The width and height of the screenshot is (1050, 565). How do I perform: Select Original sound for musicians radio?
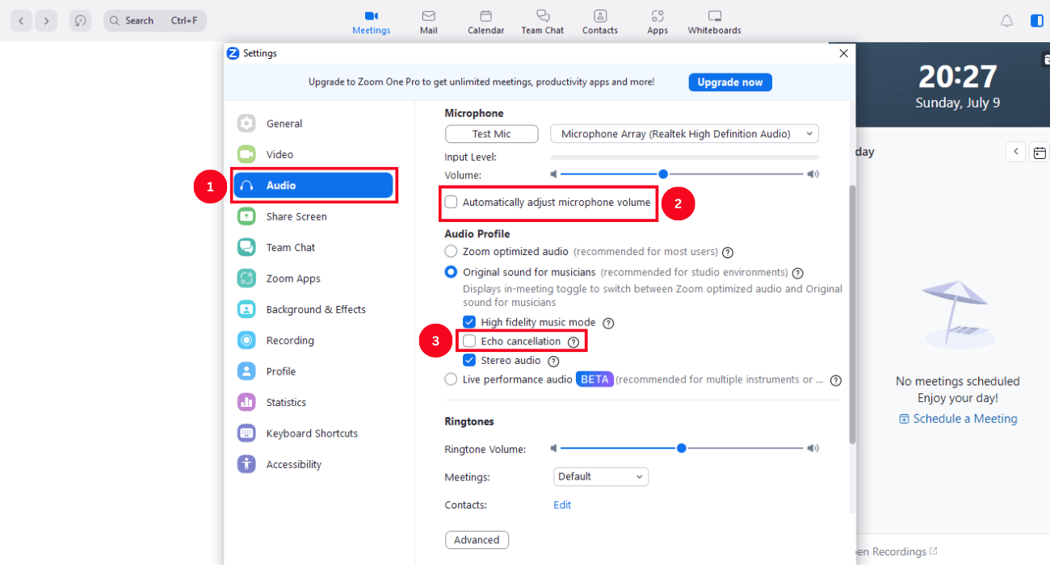point(451,272)
